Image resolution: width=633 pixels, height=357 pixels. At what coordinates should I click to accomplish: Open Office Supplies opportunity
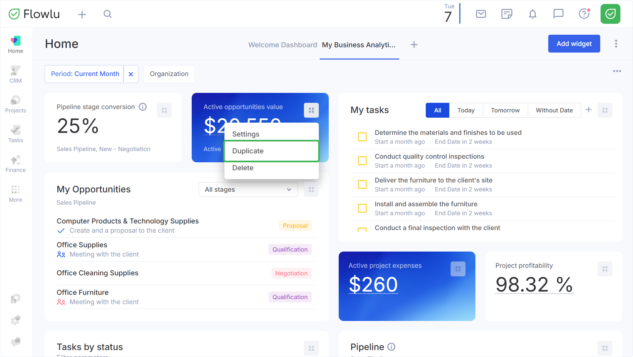tap(82, 245)
